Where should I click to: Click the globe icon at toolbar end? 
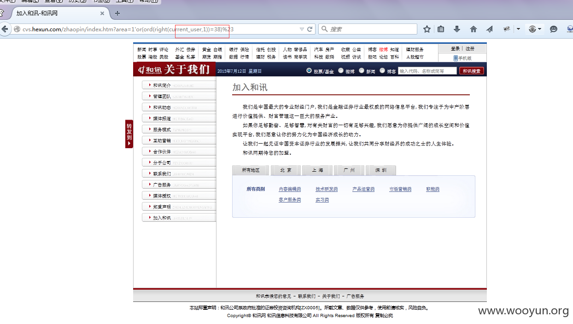pyautogui.click(x=570, y=29)
